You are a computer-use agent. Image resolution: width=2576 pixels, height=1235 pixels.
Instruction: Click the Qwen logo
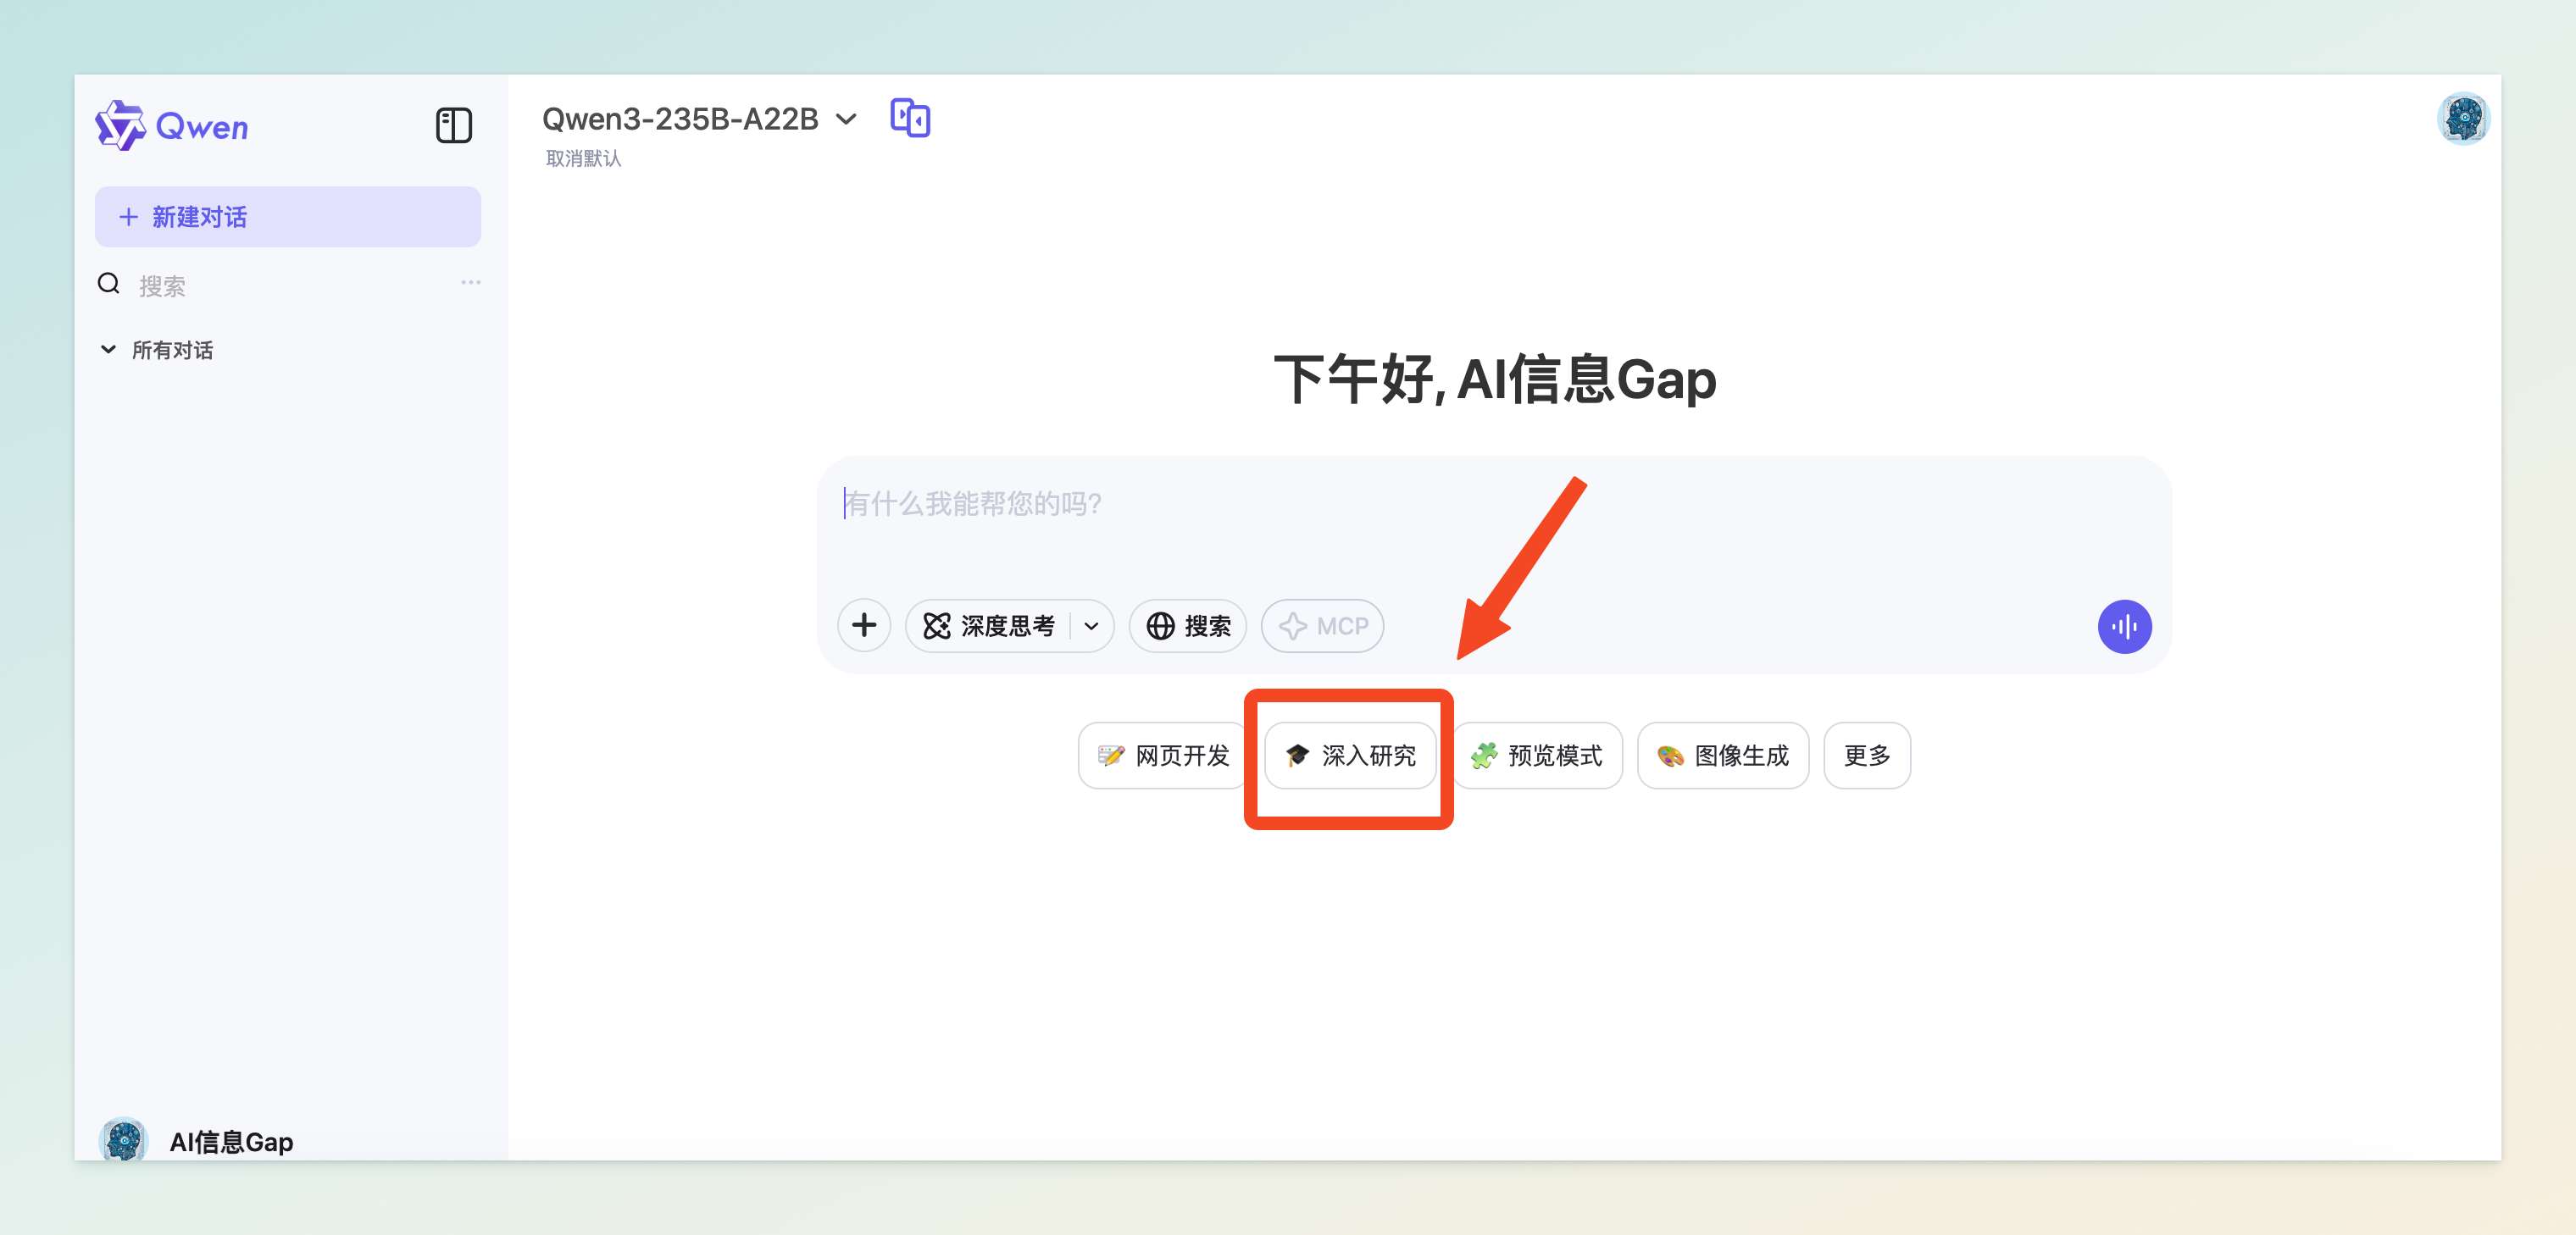point(172,126)
